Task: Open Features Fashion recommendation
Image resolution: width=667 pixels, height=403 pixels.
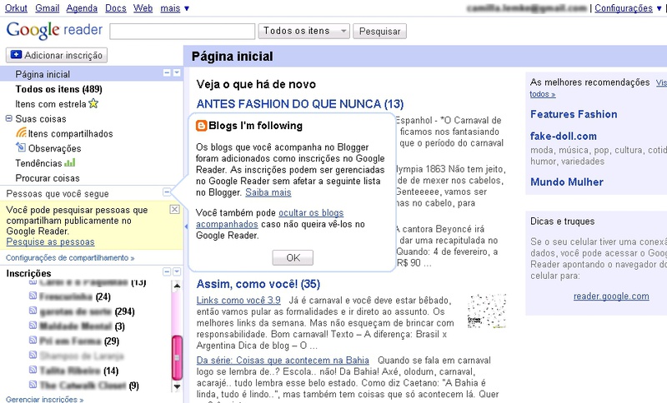Action: pos(574,114)
